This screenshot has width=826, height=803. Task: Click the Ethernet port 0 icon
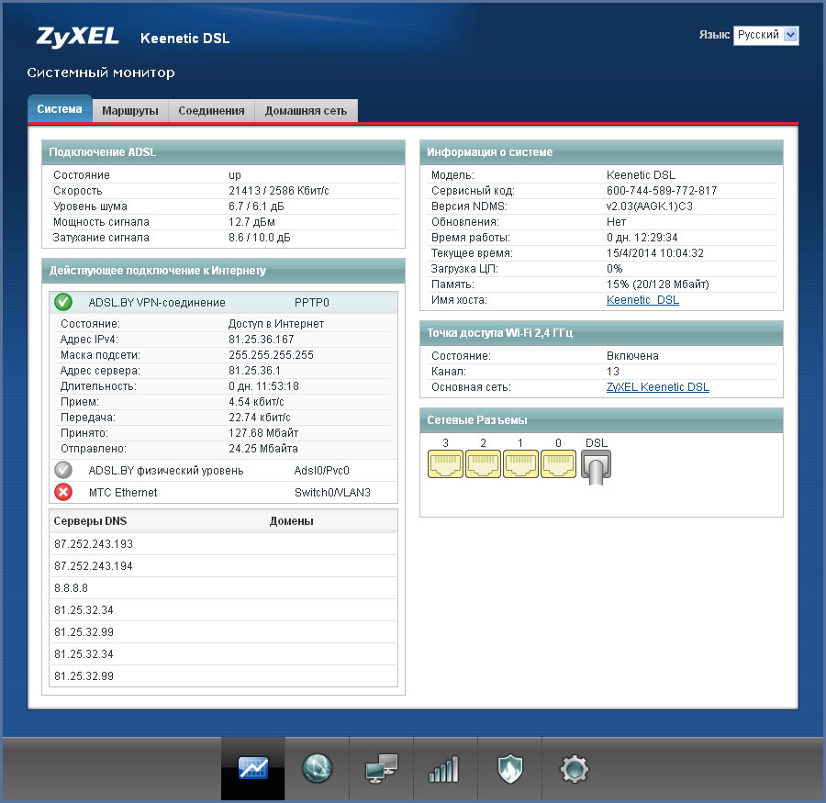pos(558,466)
